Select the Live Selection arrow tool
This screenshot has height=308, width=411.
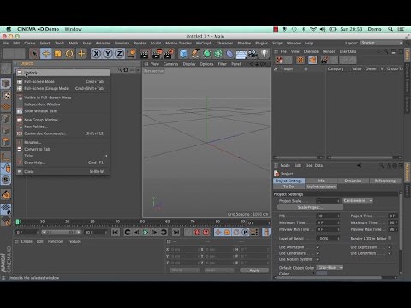34,53
